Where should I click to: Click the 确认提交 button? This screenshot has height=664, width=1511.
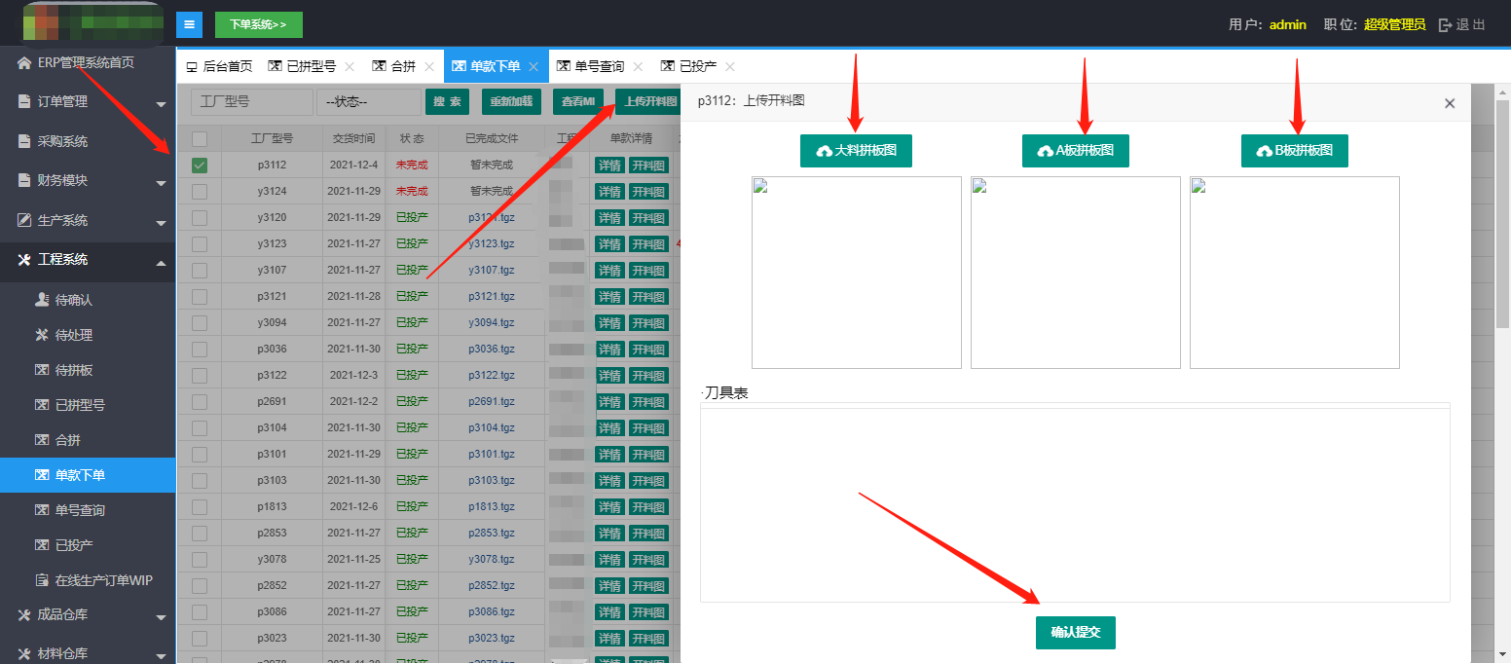[1075, 633]
